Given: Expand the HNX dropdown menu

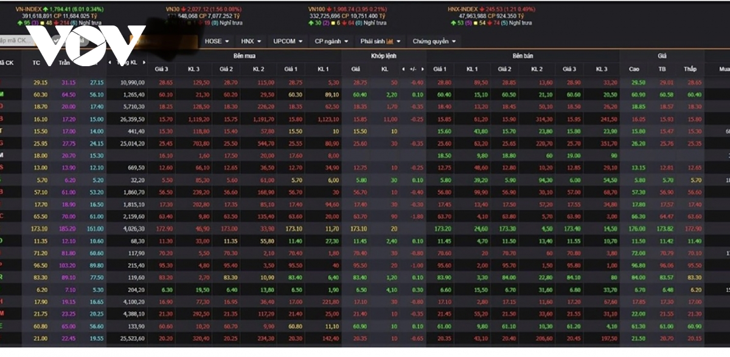Looking at the screenshot, I should (x=251, y=41).
